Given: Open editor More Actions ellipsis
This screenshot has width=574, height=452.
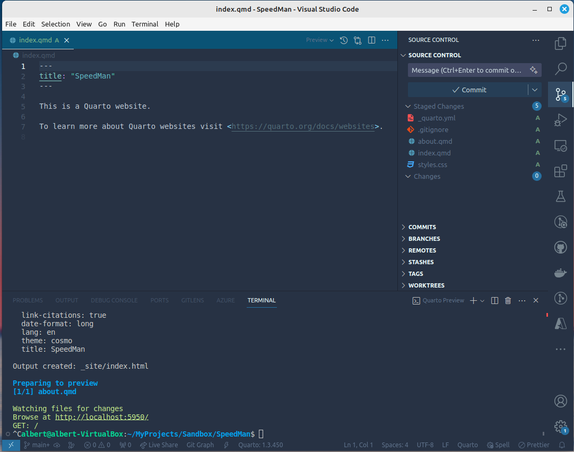Looking at the screenshot, I should [386, 40].
